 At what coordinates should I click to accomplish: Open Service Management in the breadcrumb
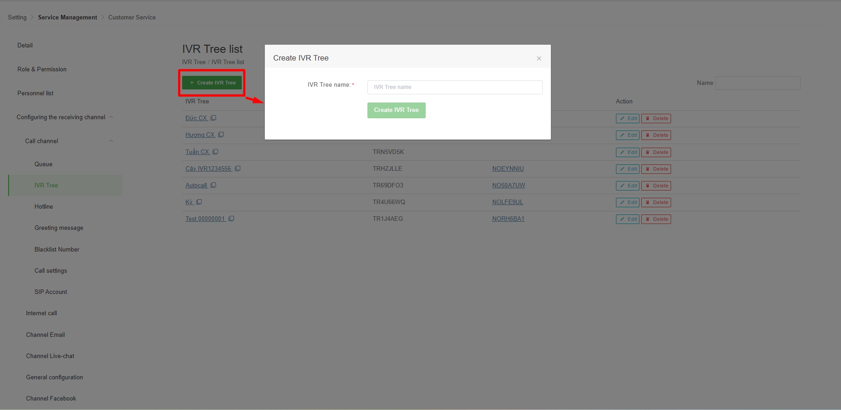tap(67, 17)
